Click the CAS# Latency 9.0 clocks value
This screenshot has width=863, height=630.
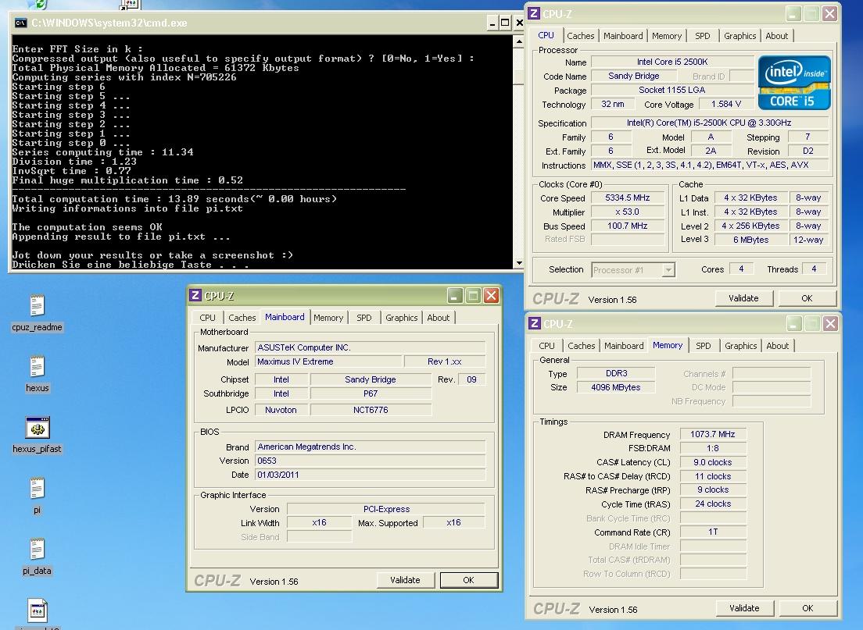(713, 462)
